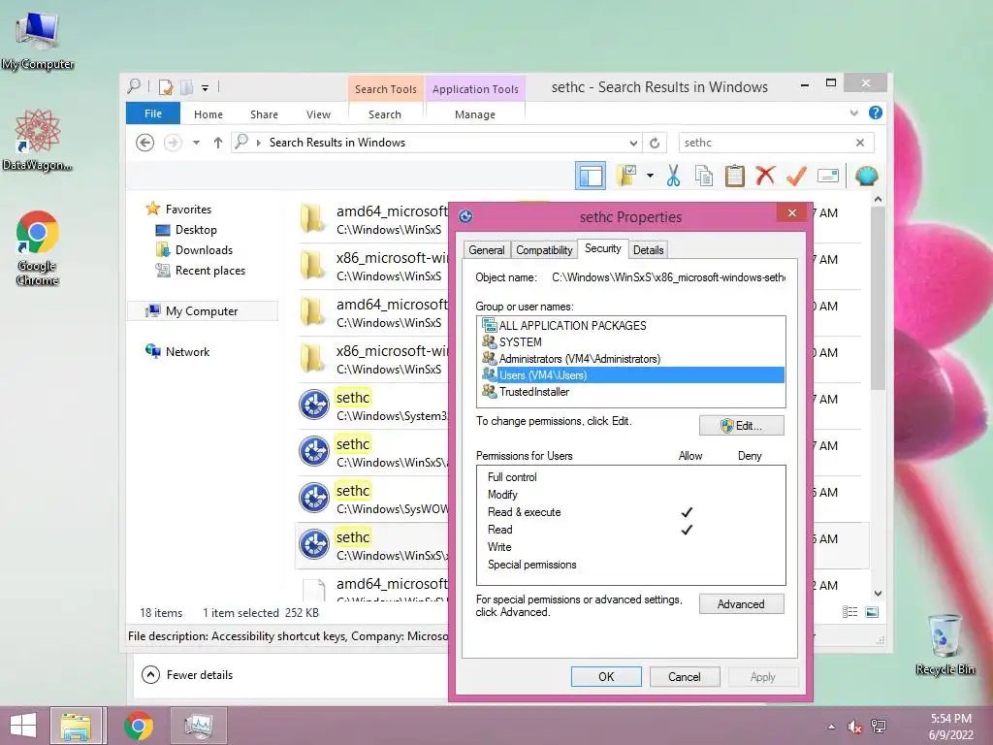
Task: Click the orange checkmark Properties icon
Action: (x=796, y=176)
